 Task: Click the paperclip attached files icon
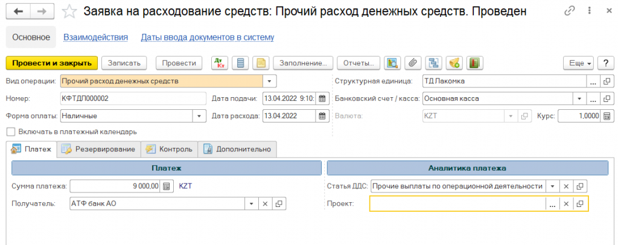click(413, 63)
